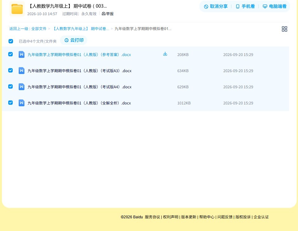
Task: Open file 九年级数学上学期期中模拟卷01（人教版）（参考答案）.docx
Action: click(79, 55)
